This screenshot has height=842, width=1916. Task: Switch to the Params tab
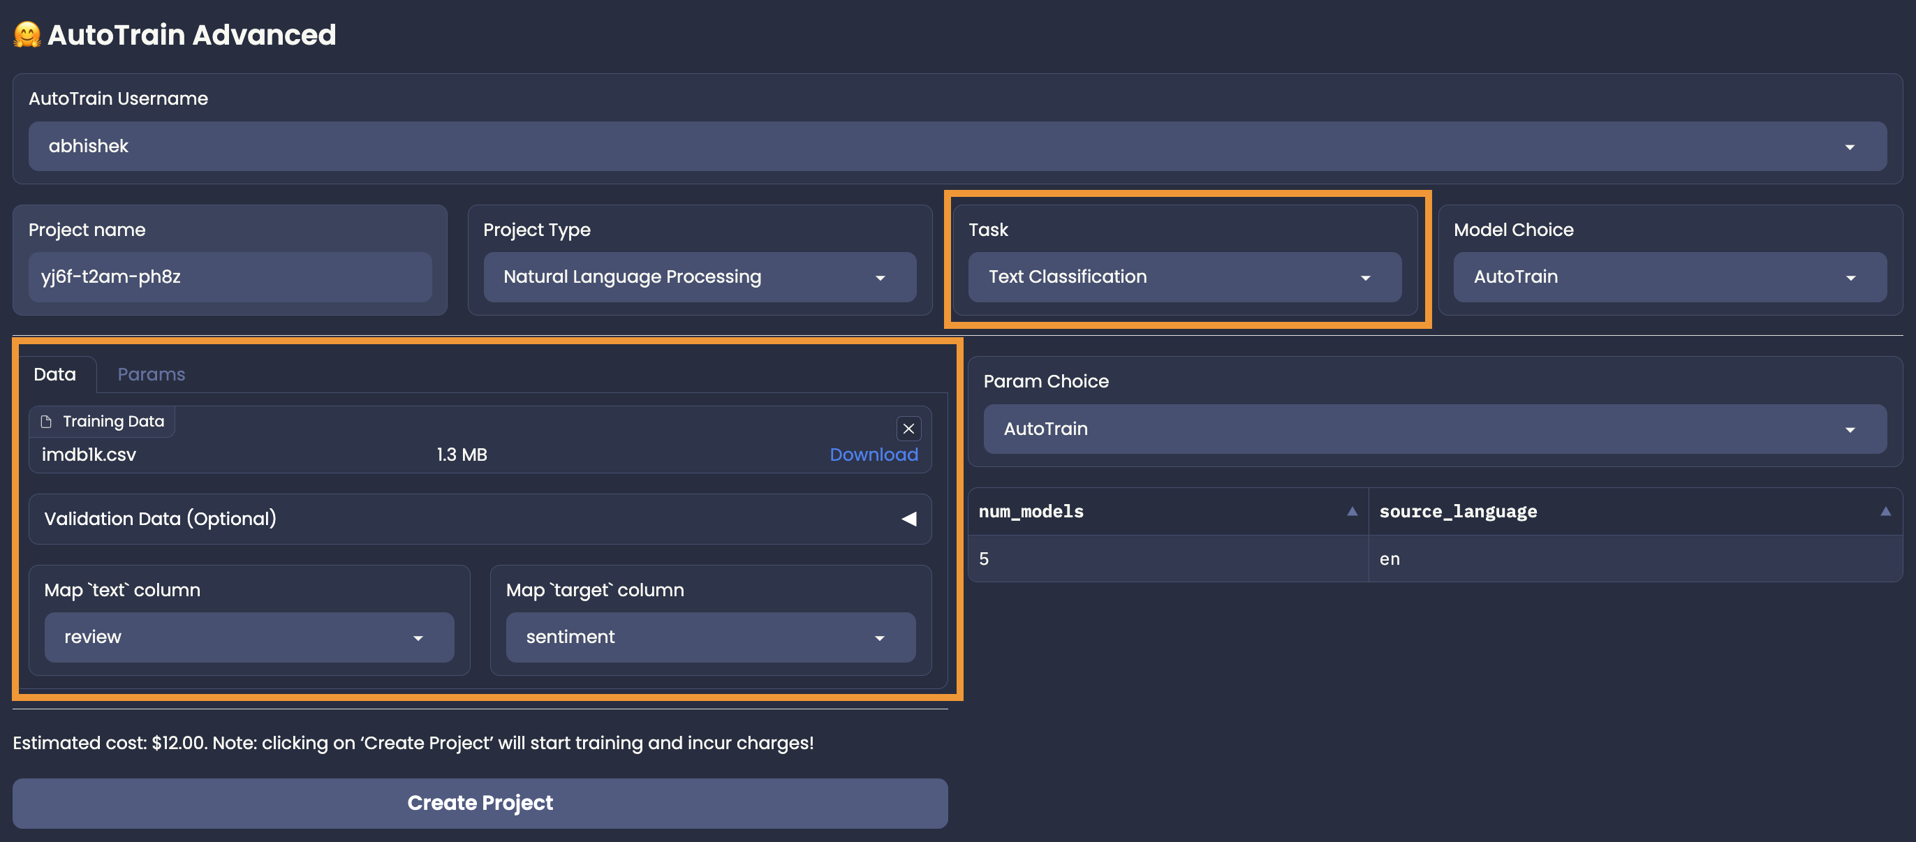click(x=151, y=374)
